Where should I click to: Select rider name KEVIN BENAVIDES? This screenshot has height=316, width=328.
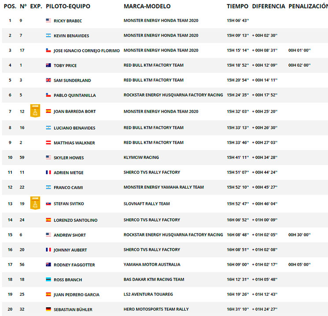pyautogui.click(x=71, y=36)
